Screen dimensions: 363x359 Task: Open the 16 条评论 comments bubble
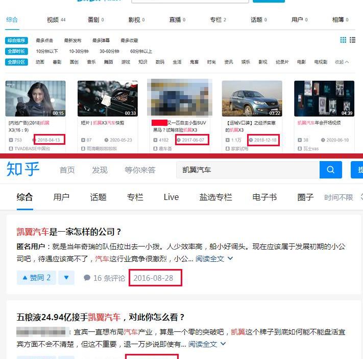[x=104, y=278]
